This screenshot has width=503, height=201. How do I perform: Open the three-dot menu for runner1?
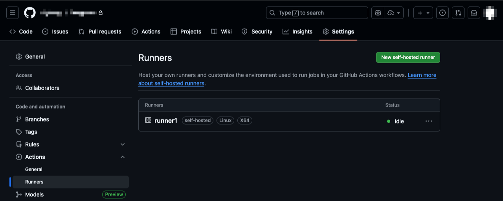tap(429, 121)
